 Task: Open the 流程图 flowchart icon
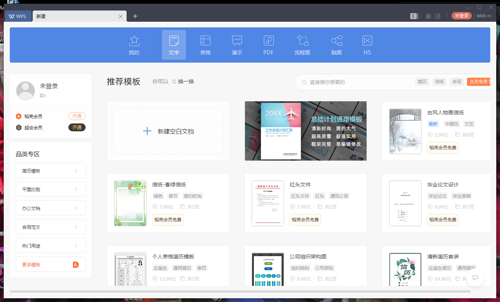click(x=302, y=45)
